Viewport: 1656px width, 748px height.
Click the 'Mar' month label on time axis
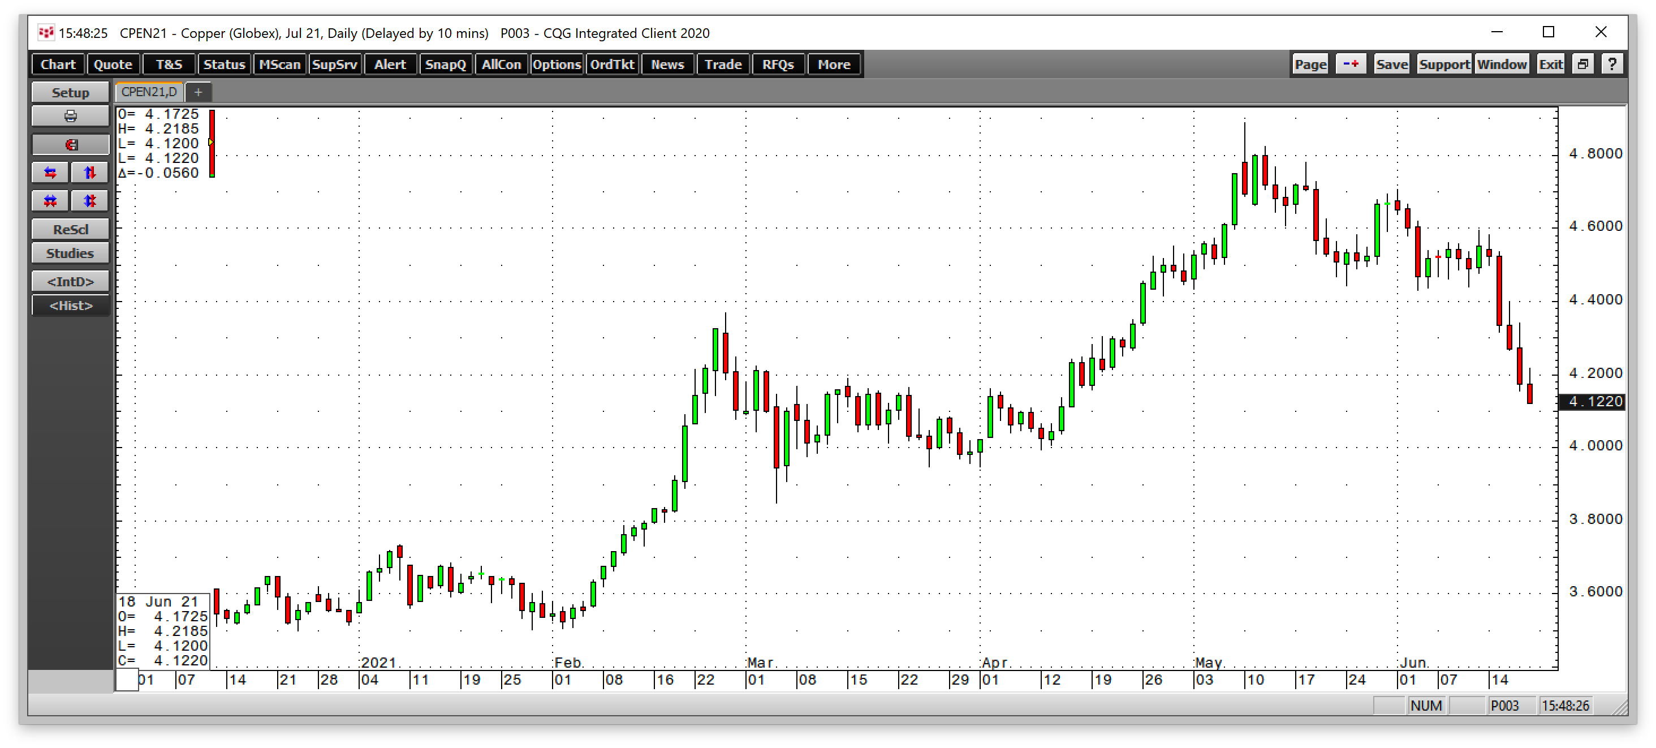762,663
